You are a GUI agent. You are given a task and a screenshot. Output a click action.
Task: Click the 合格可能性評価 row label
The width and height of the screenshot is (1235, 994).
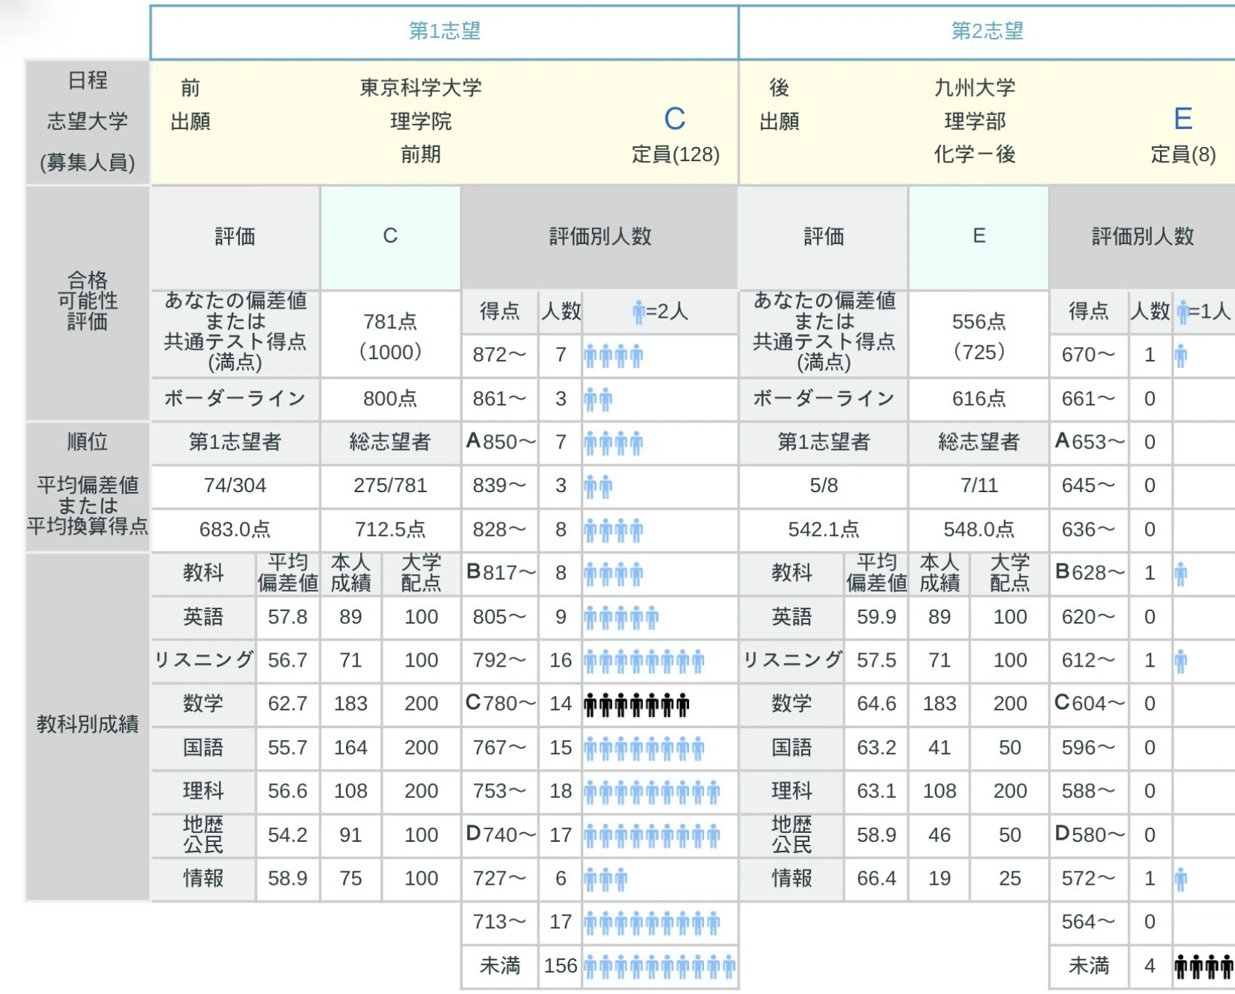point(88,301)
